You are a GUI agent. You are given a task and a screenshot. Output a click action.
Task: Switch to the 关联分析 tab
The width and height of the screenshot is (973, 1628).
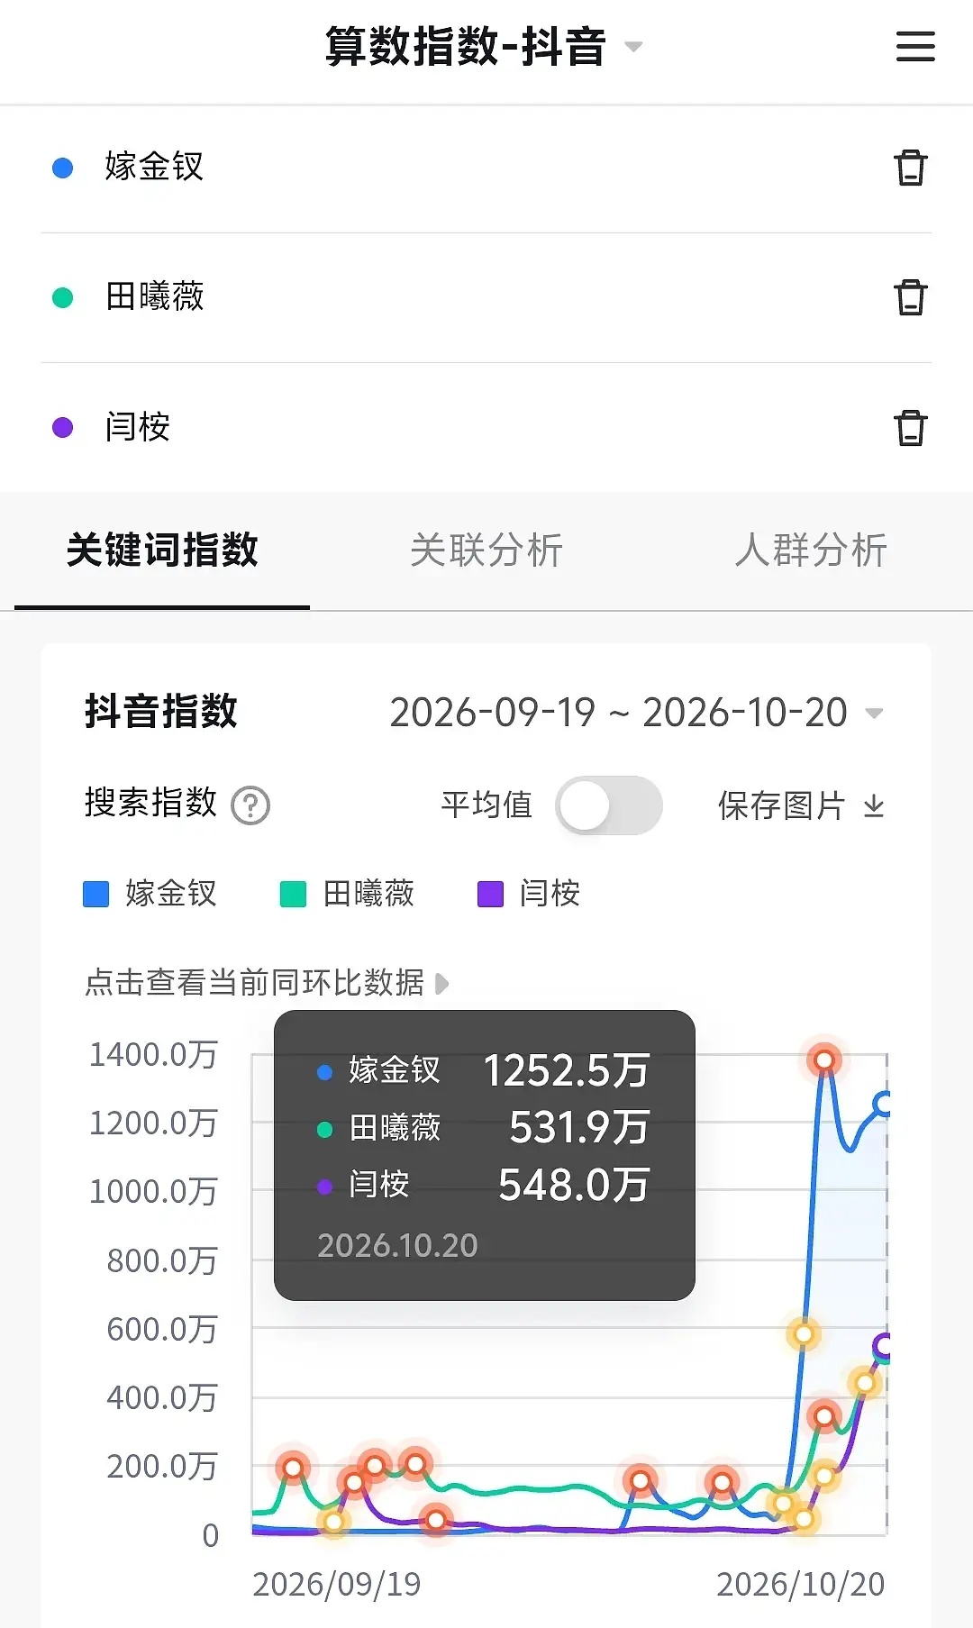pyautogui.click(x=486, y=550)
